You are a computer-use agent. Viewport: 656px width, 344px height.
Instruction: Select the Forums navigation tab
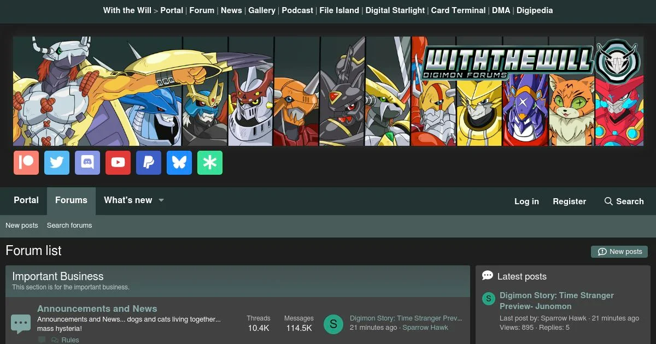71,200
